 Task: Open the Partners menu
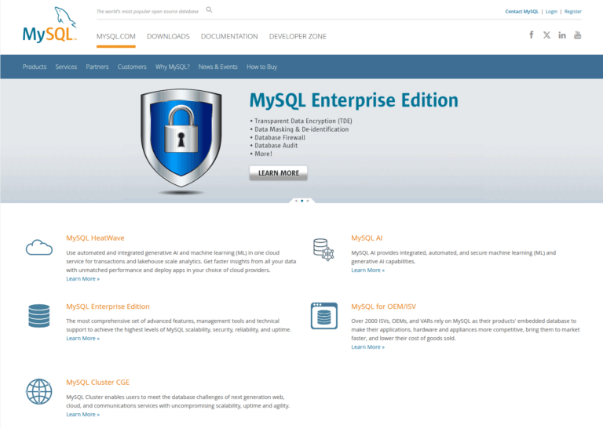point(97,67)
